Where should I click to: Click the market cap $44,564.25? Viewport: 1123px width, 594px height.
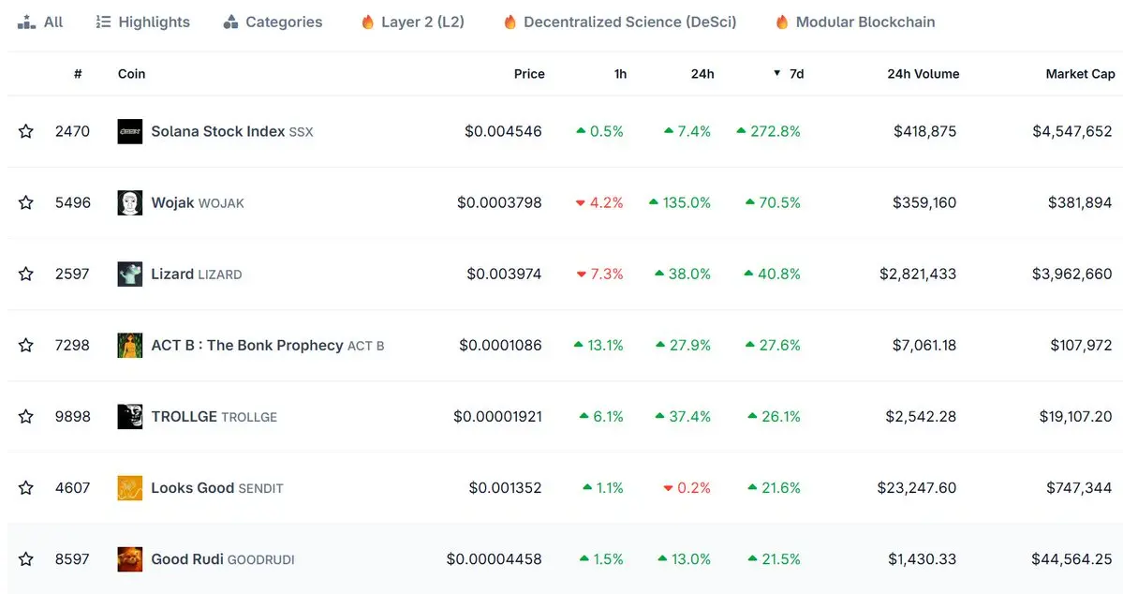tap(1071, 559)
